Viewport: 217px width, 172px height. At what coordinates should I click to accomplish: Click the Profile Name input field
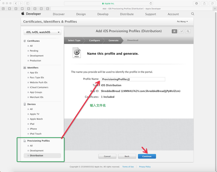[x=133, y=79]
